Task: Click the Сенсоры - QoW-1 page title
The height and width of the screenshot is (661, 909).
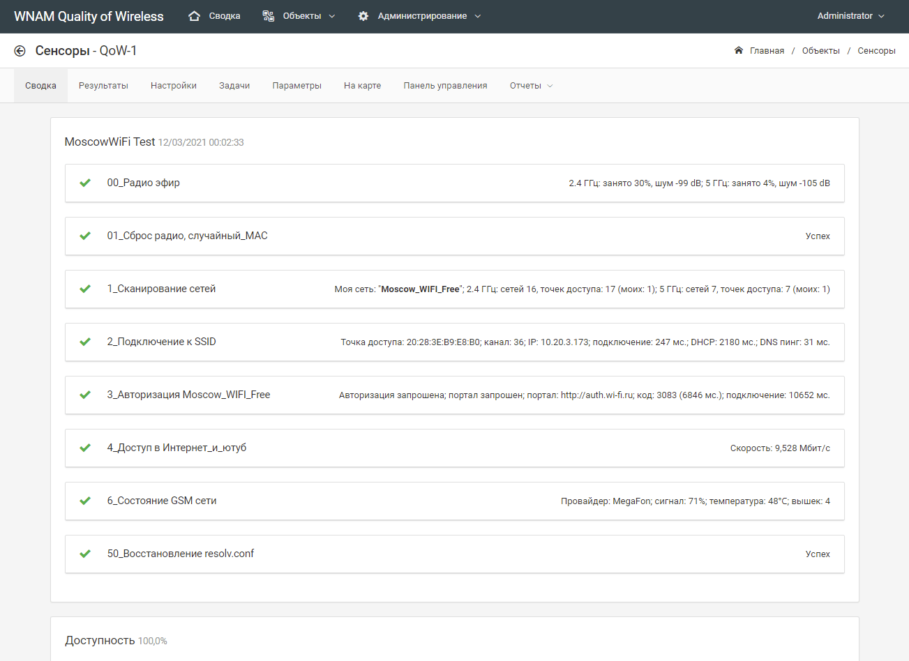Action: pos(86,51)
